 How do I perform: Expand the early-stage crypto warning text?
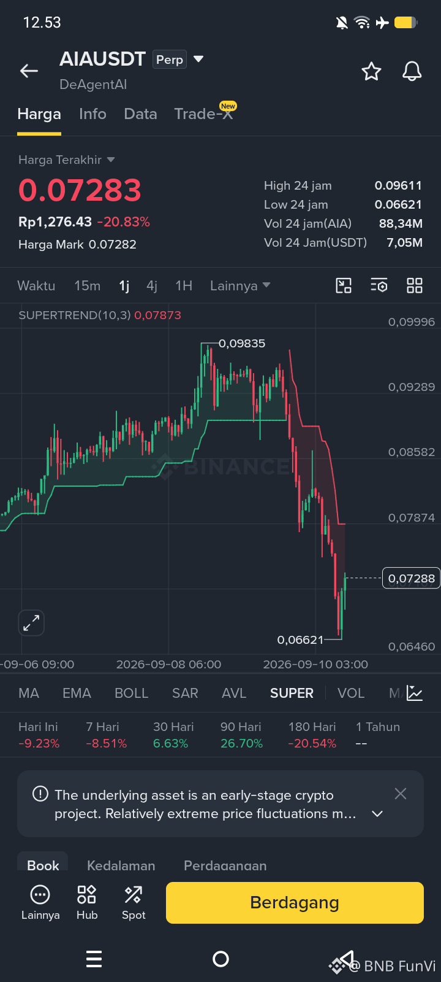[x=377, y=814]
